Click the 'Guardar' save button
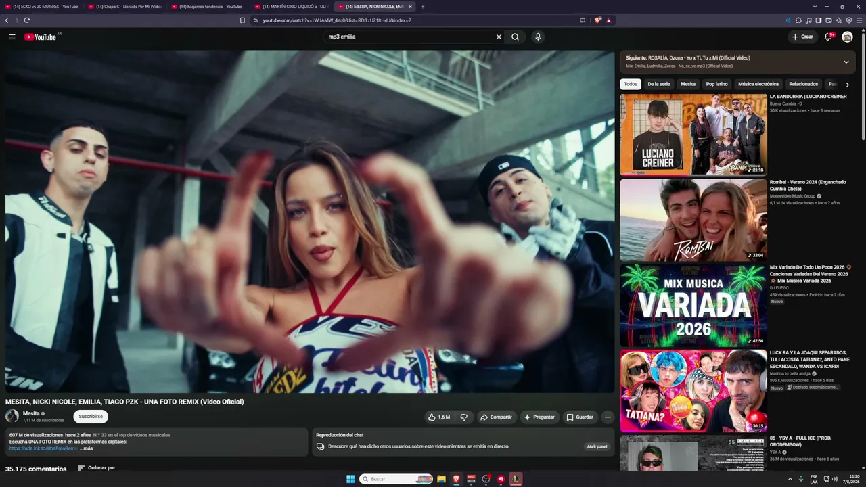Screen dimensions: 866x487 tap(580, 417)
